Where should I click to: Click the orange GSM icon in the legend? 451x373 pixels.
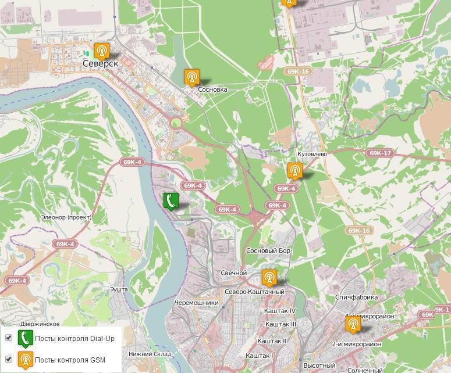[24, 360]
